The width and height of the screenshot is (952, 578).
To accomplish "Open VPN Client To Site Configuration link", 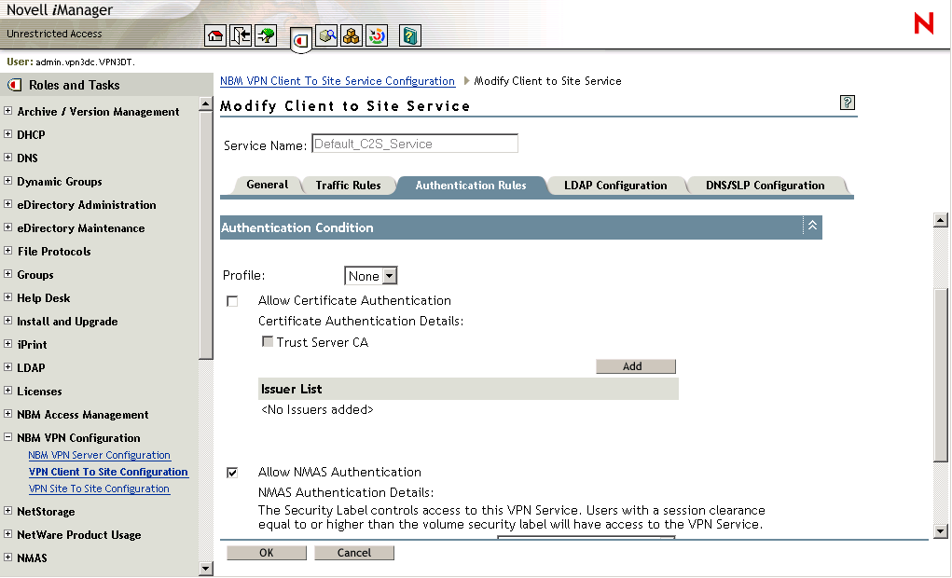I will (x=109, y=472).
